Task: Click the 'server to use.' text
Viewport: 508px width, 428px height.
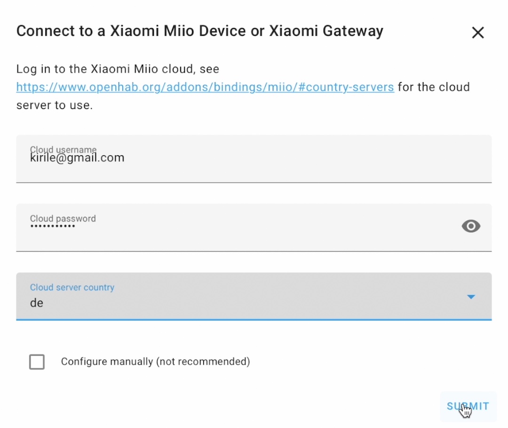Action: pyautogui.click(x=55, y=106)
